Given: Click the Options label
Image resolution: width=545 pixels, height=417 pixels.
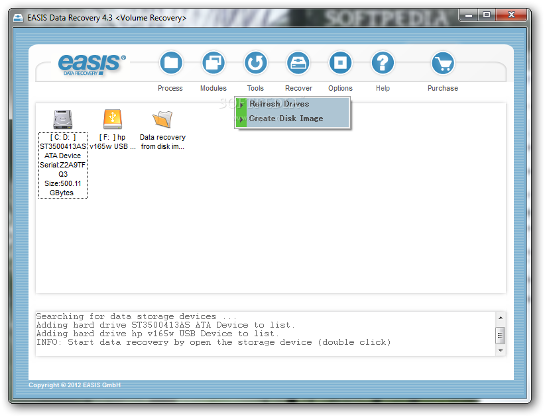Looking at the screenshot, I should (340, 88).
